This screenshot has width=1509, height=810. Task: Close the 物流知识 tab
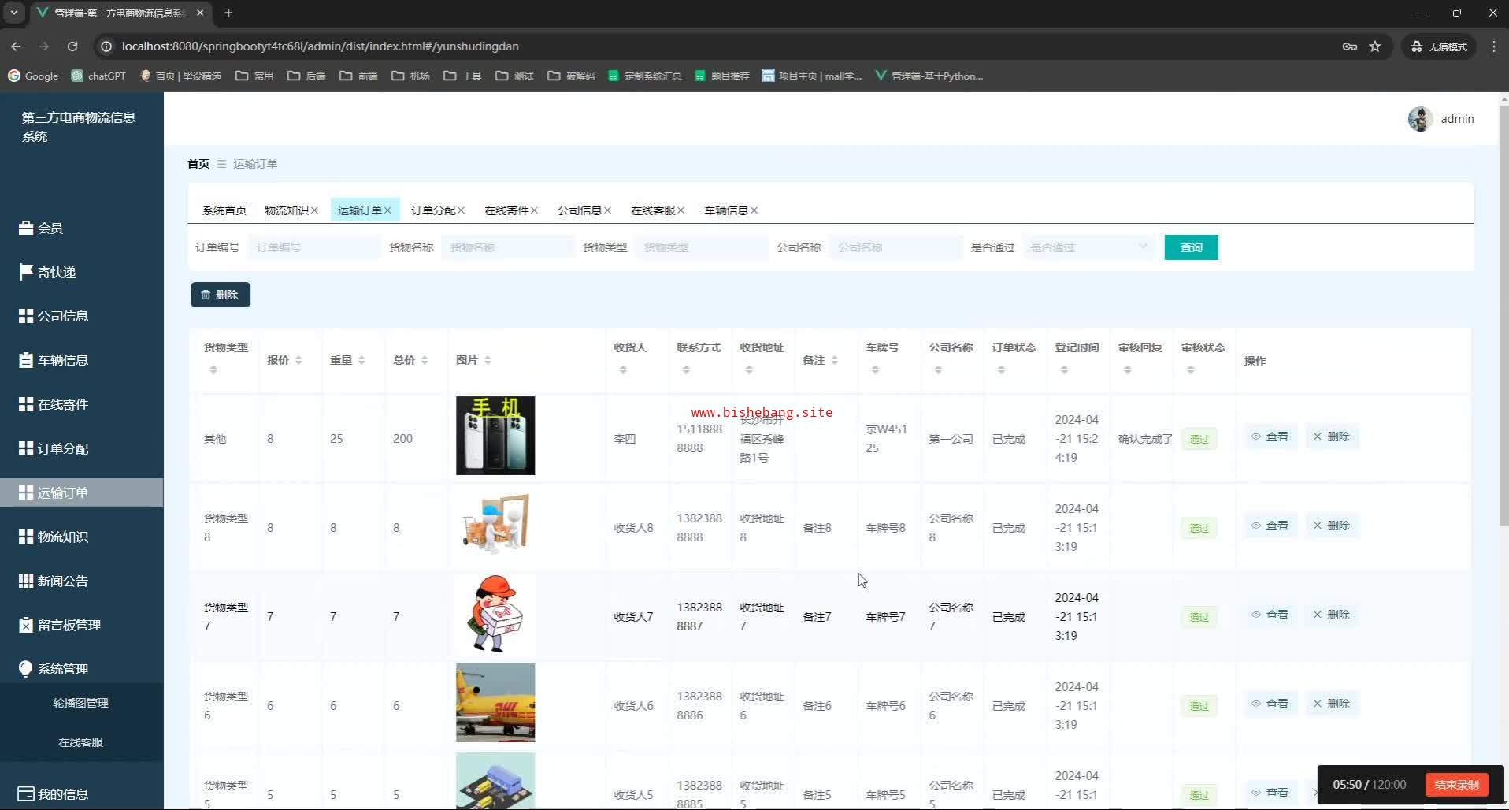(x=314, y=210)
